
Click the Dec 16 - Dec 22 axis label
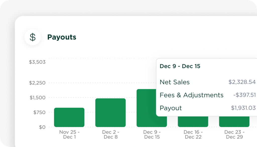tap(193, 134)
